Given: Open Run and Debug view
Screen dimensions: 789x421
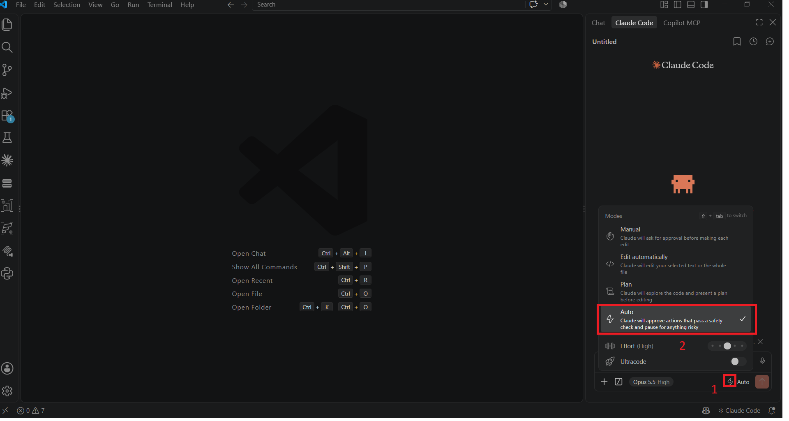Looking at the screenshot, I should (x=7, y=93).
